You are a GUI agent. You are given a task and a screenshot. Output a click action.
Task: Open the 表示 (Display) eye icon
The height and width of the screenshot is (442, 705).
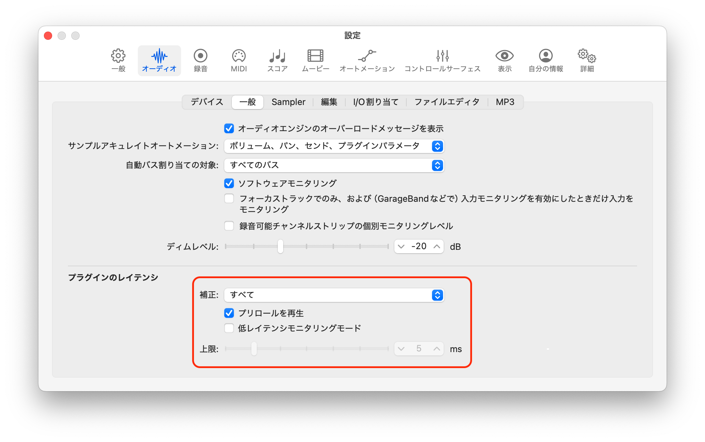(504, 60)
